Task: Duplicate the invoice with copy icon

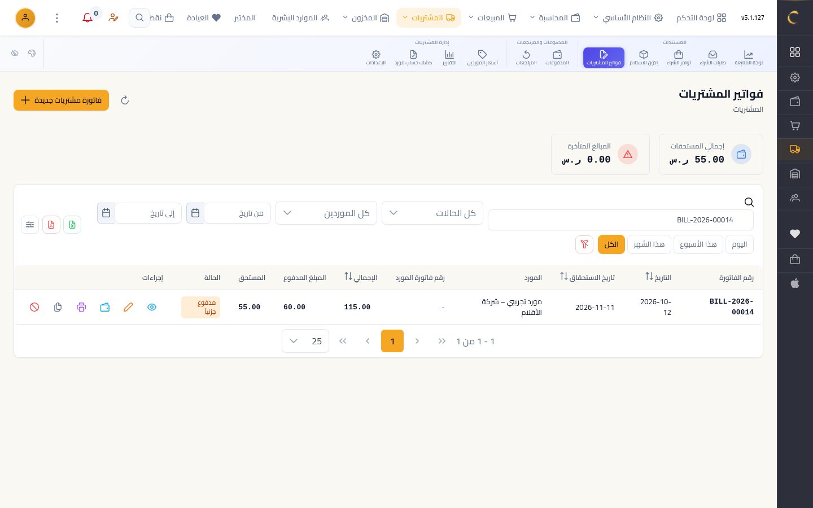Action: tap(58, 307)
